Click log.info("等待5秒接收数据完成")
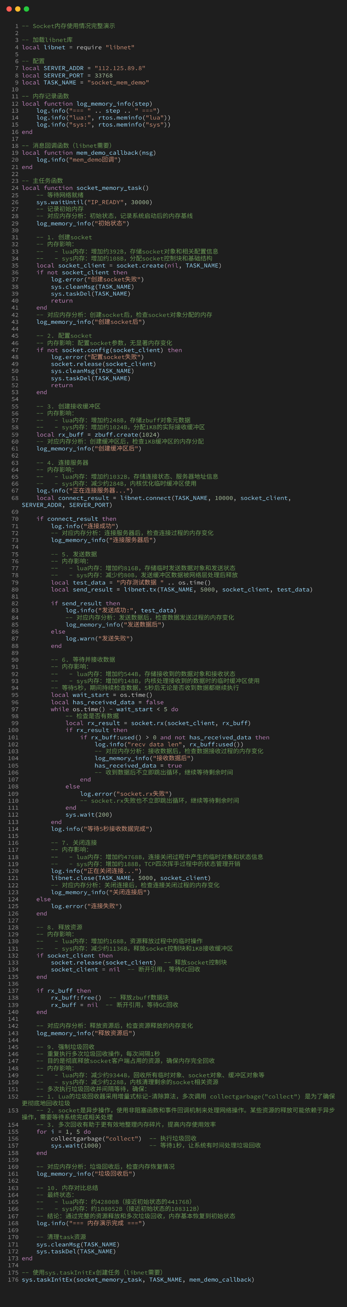The image size is (347, 1307). pyautogui.click(x=102, y=829)
